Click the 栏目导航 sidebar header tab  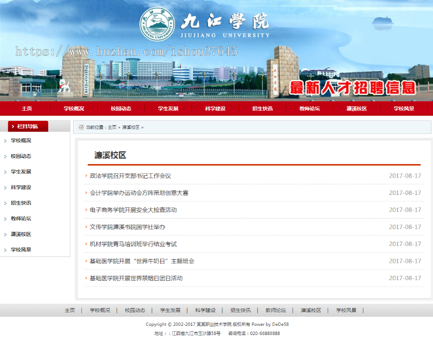tap(28, 126)
